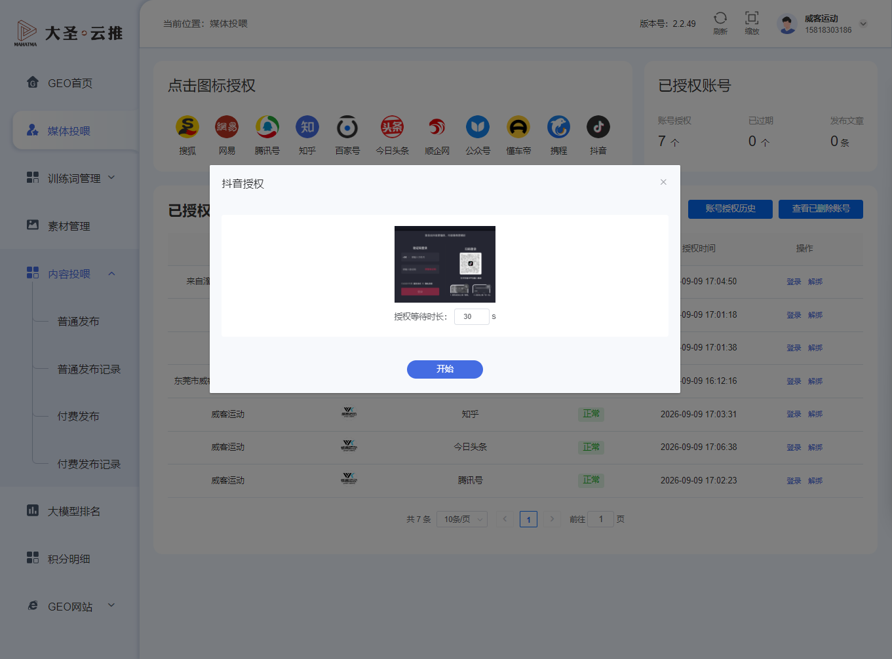Open 账号授权历史
This screenshot has width=892, height=659.
point(730,209)
